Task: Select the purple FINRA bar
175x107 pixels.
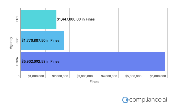Action: (112, 61)
